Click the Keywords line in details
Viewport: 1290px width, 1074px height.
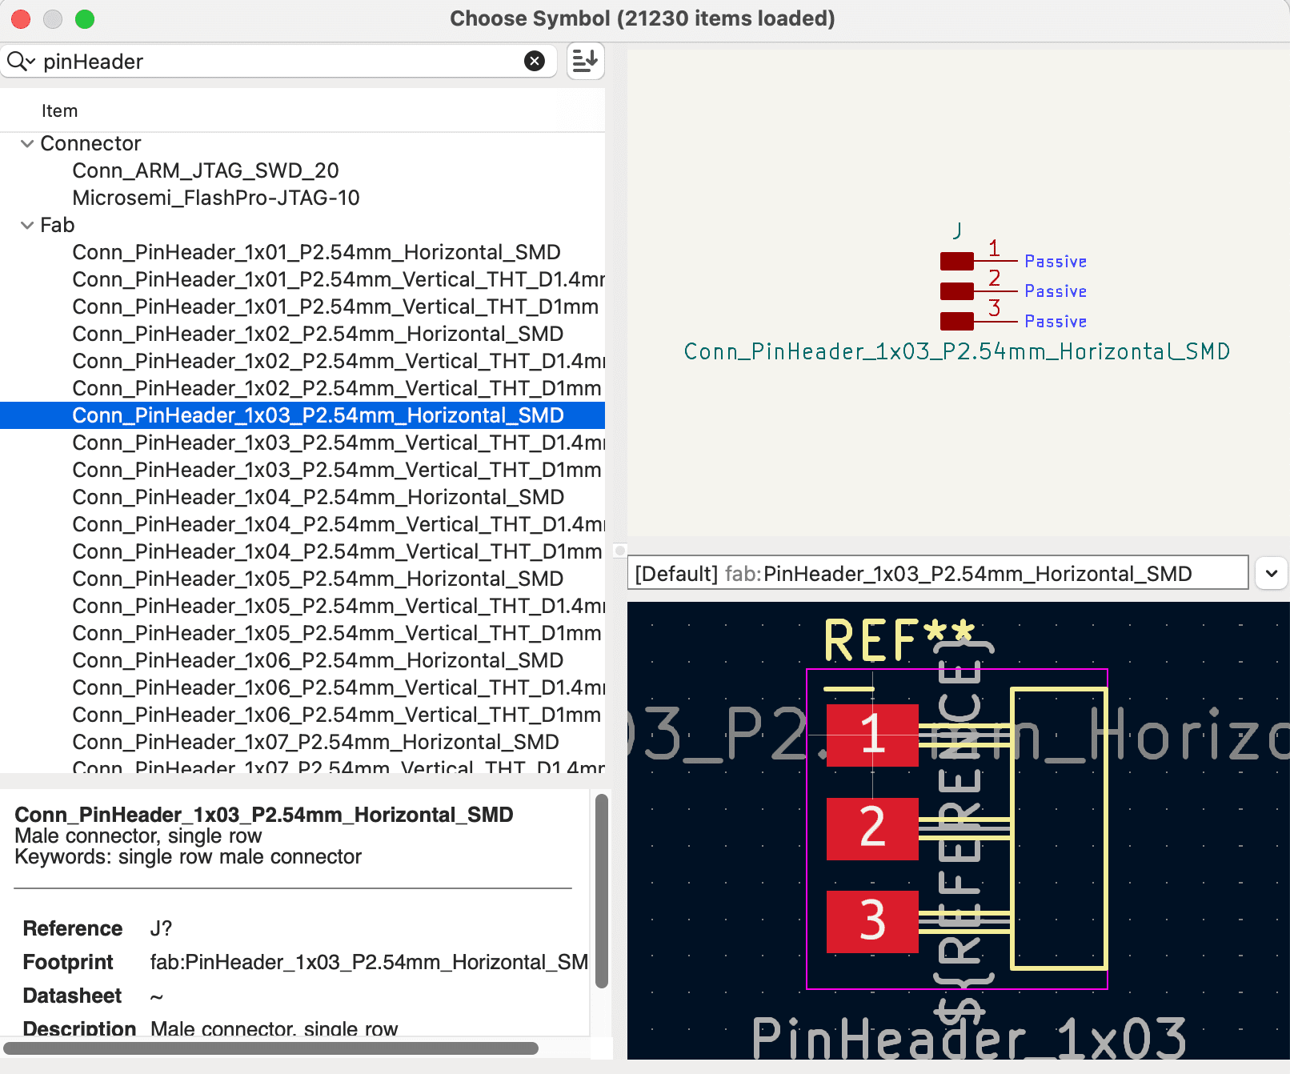point(188,857)
